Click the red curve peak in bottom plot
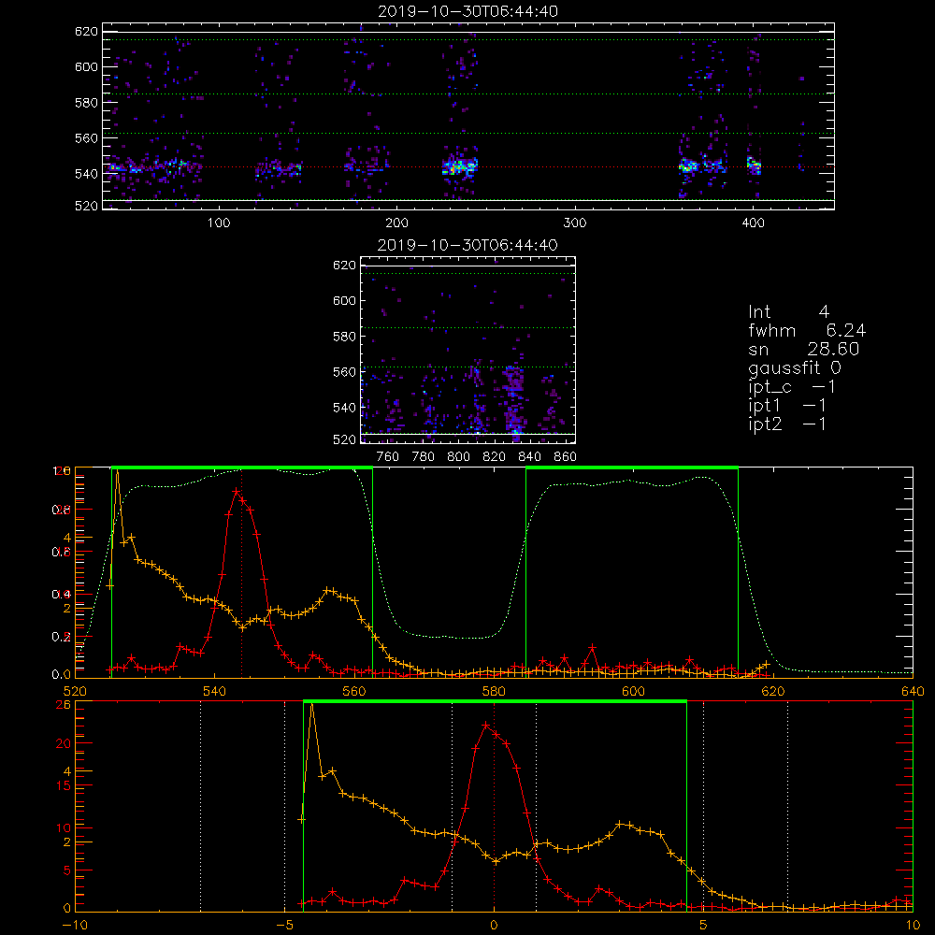 (x=486, y=726)
